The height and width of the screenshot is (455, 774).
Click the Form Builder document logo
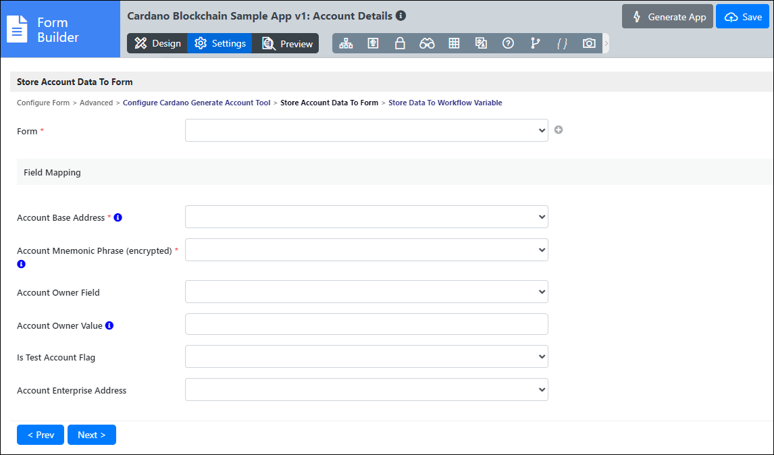pyautogui.click(x=17, y=29)
